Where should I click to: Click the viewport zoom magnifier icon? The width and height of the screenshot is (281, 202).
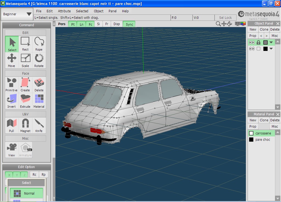218,24
